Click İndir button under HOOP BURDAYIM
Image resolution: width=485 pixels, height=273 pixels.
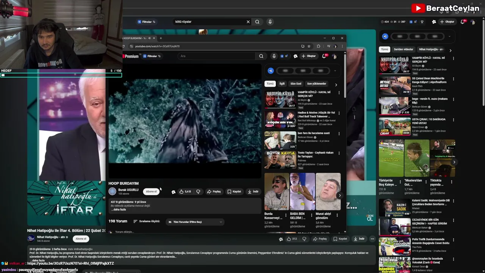click(x=253, y=191)
